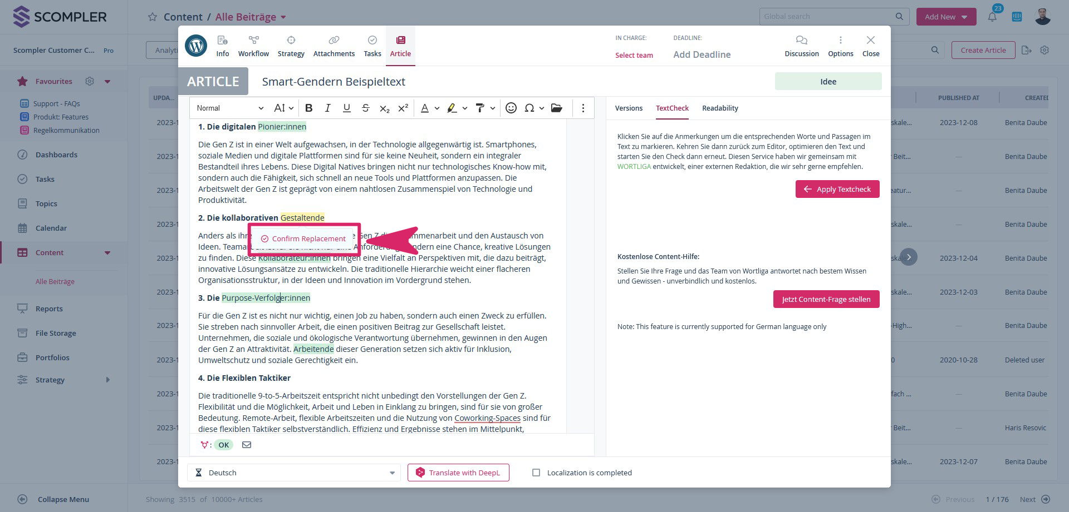Viewport: 1069px width, 512px height.
Task: Expand the Deutsch language dropdown
Action: tap(293, 473)
